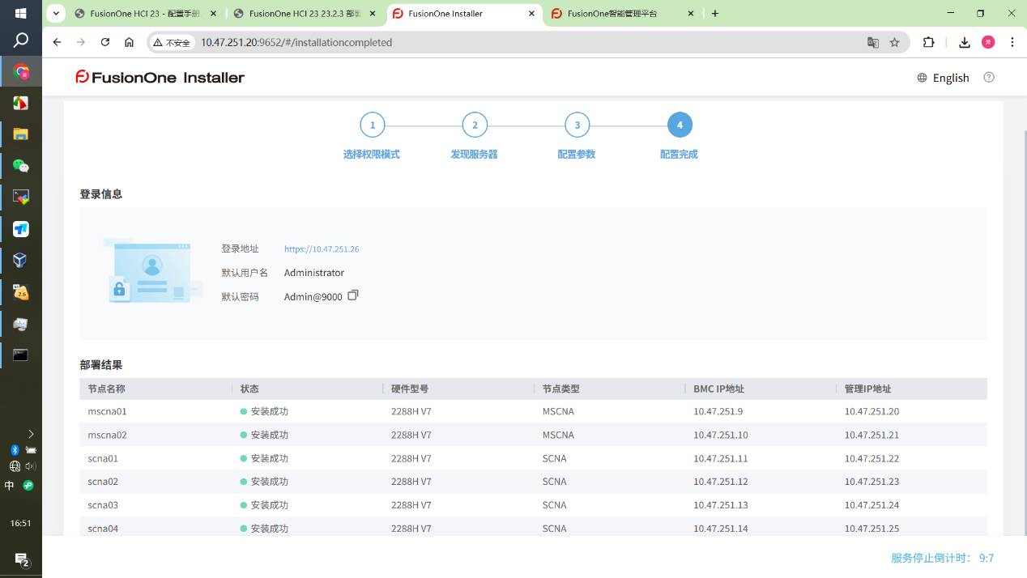The height and width of the screenshot is (578, 1027).
Task: Click 节点类型 column header
Action: pyautogui.click(x=561, y=389)
